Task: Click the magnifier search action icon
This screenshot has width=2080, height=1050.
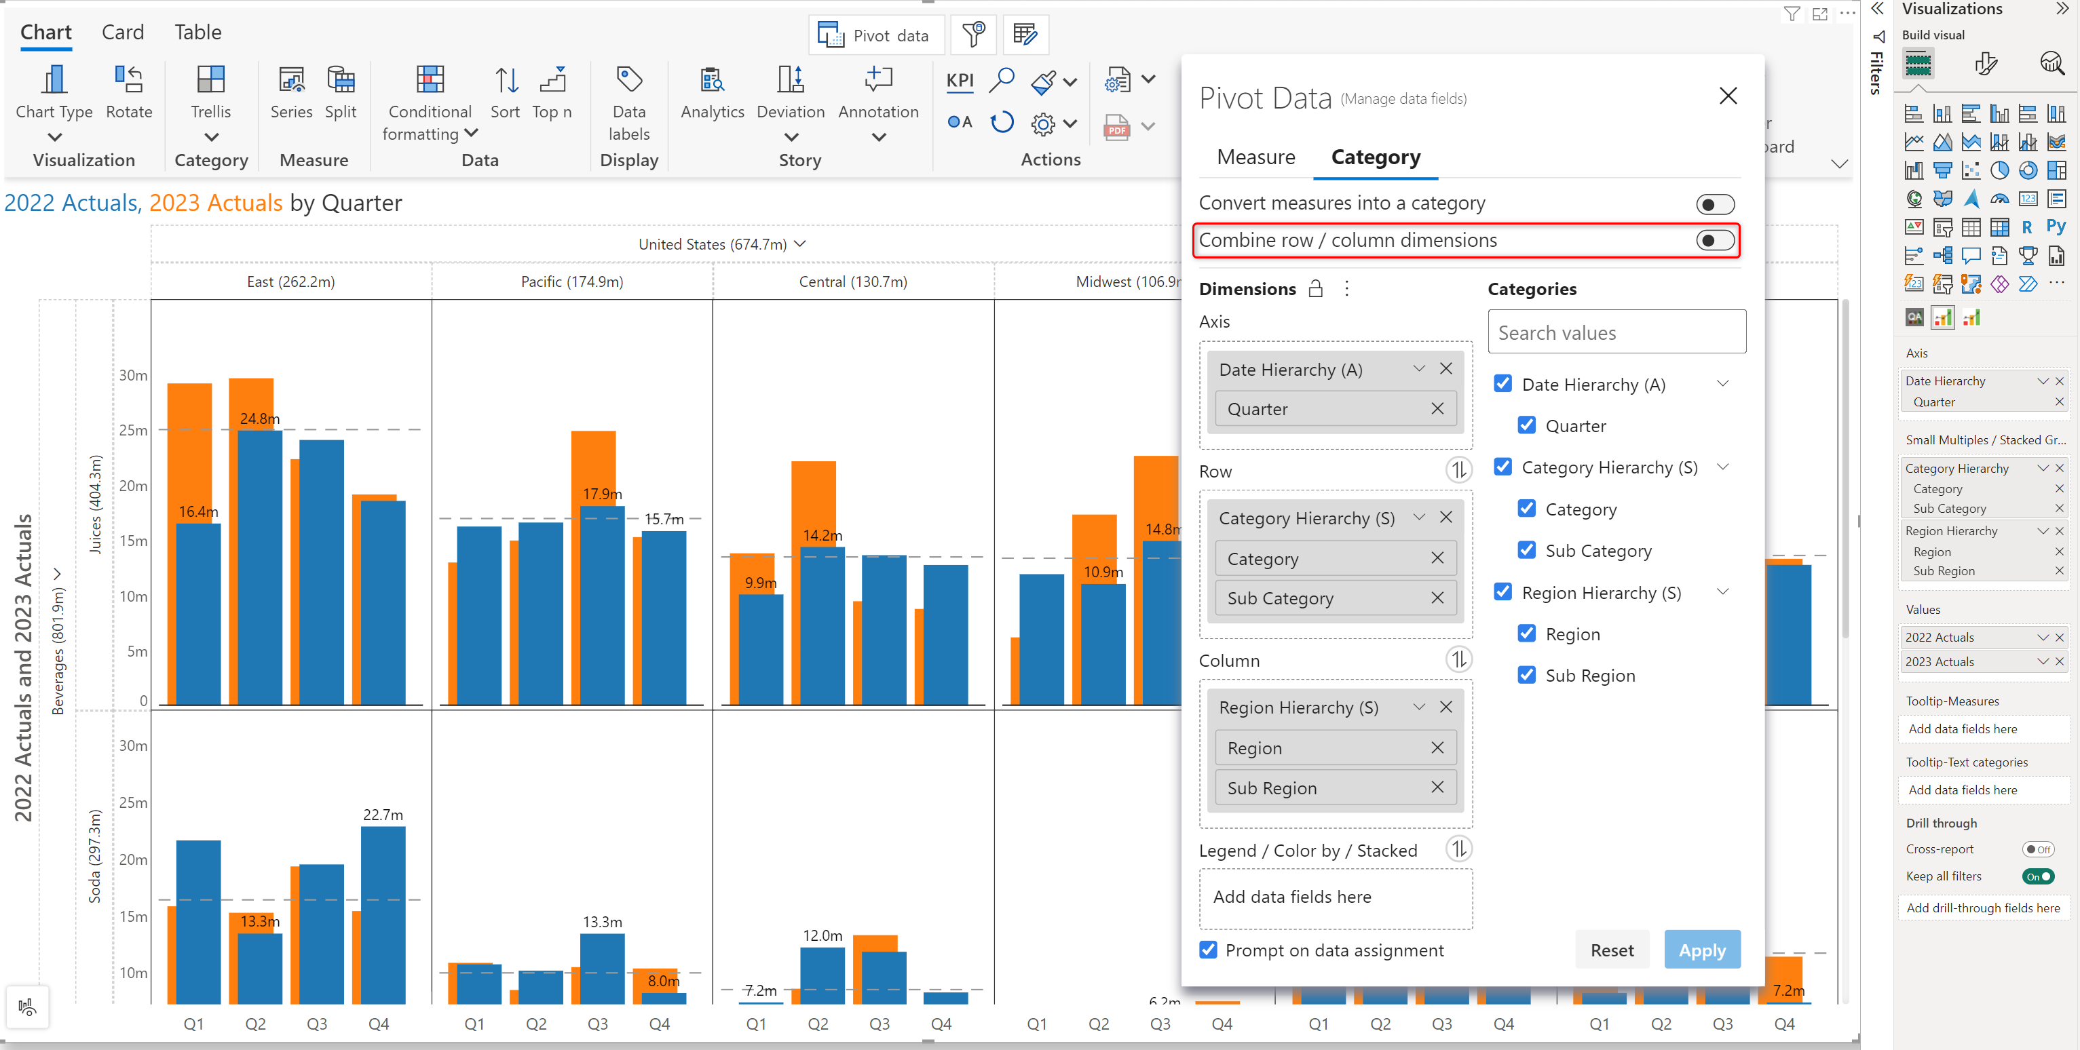Action: [1001, 80]
